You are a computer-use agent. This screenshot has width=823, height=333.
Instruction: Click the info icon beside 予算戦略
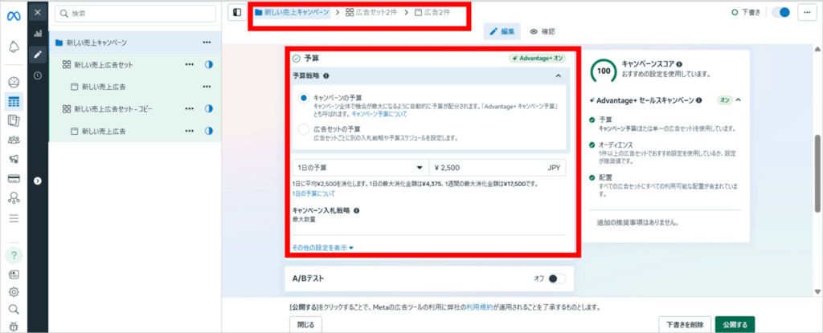[x=326, y=75]
